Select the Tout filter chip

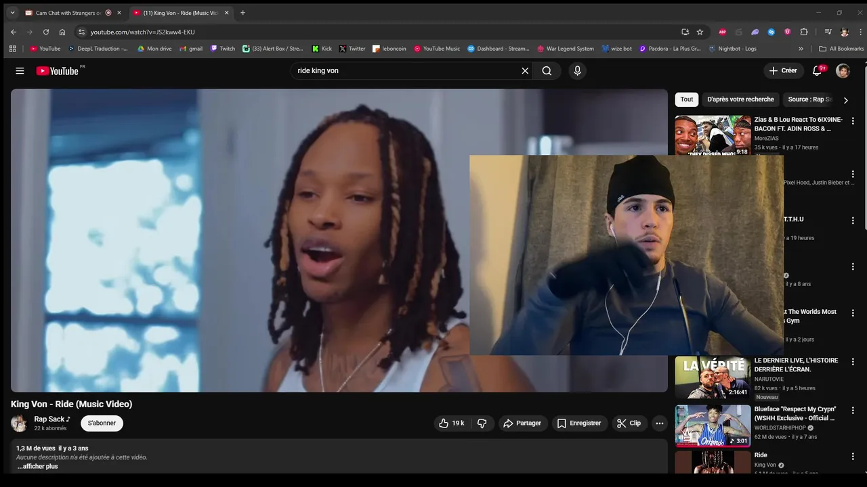tap(687, 99)
